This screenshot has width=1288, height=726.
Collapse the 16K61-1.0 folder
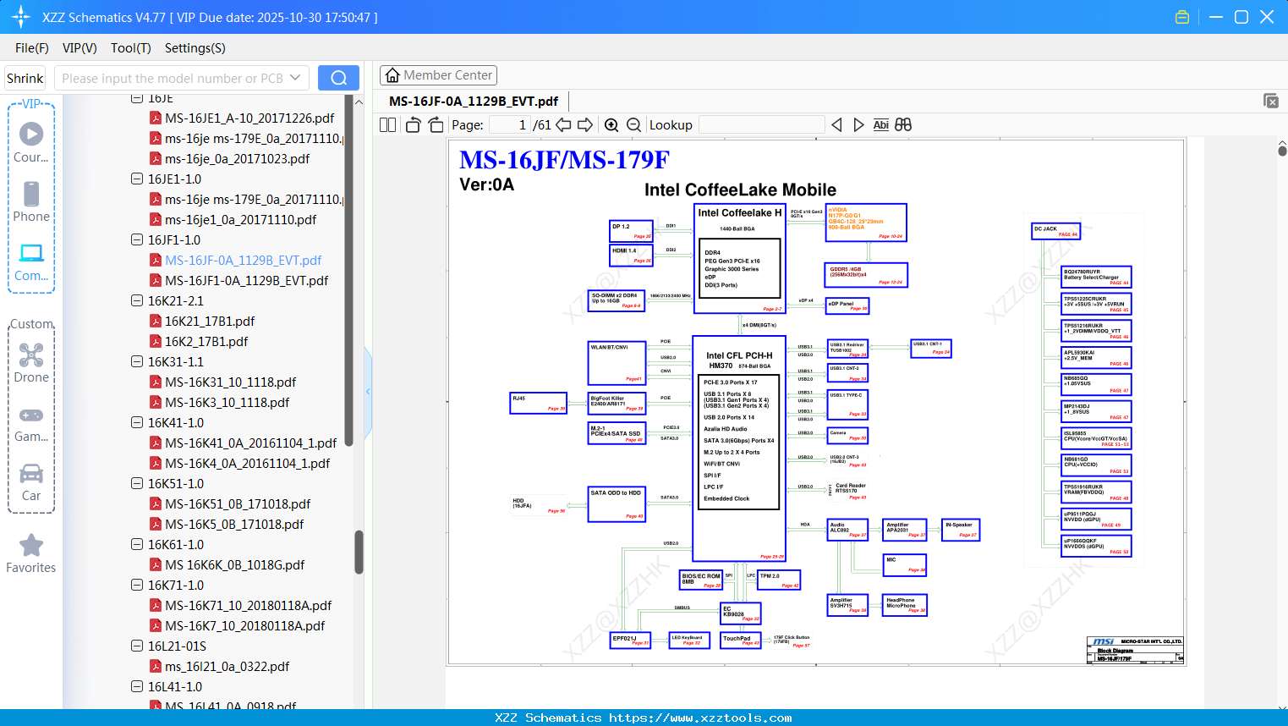click(137, 544)
